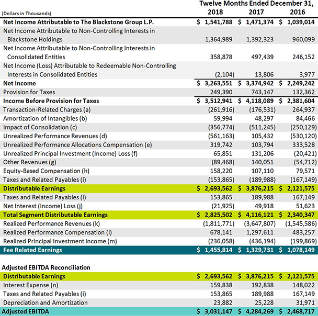Viewport: 318px width, 316px height.
Task: Select the 'Provision for Taxes' label
Action: (29, 92)
